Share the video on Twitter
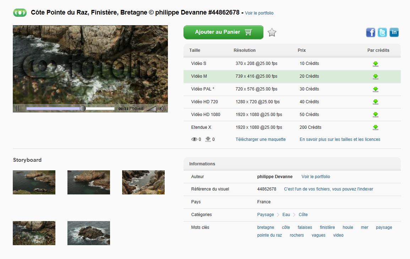410x259 pixels. click(x=382, y=33)
